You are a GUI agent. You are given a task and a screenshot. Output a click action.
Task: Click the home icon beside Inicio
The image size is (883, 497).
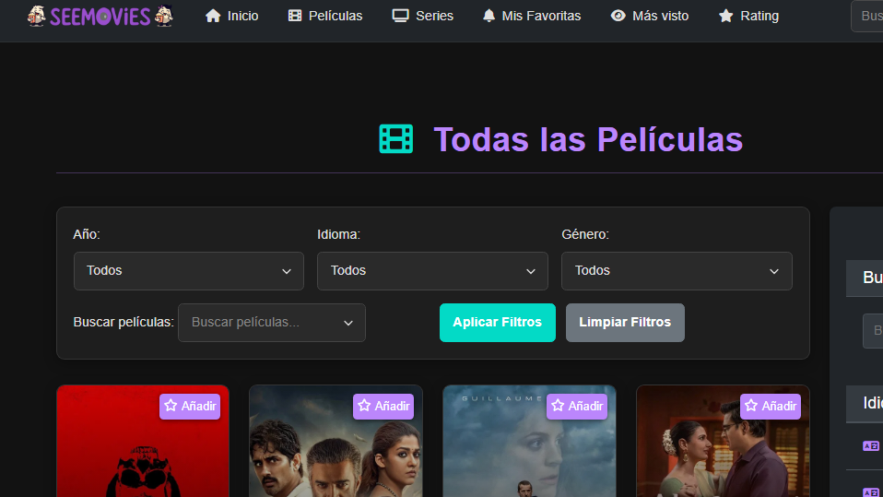click(x=213, y=16)
